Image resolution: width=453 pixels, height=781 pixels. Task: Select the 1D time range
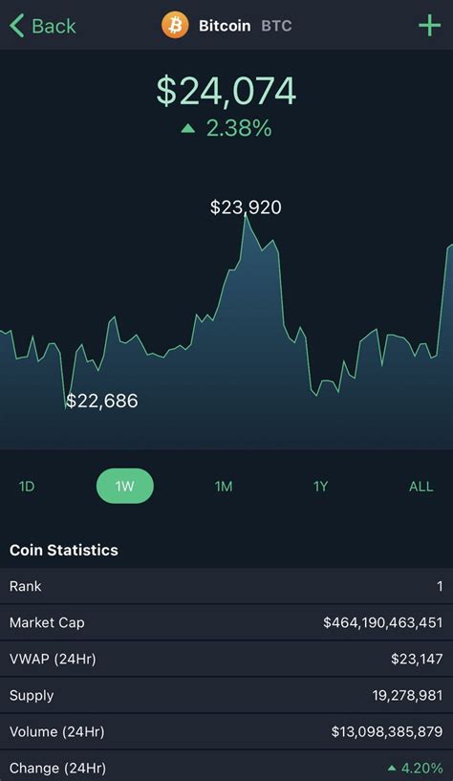[x=27, y=487]
